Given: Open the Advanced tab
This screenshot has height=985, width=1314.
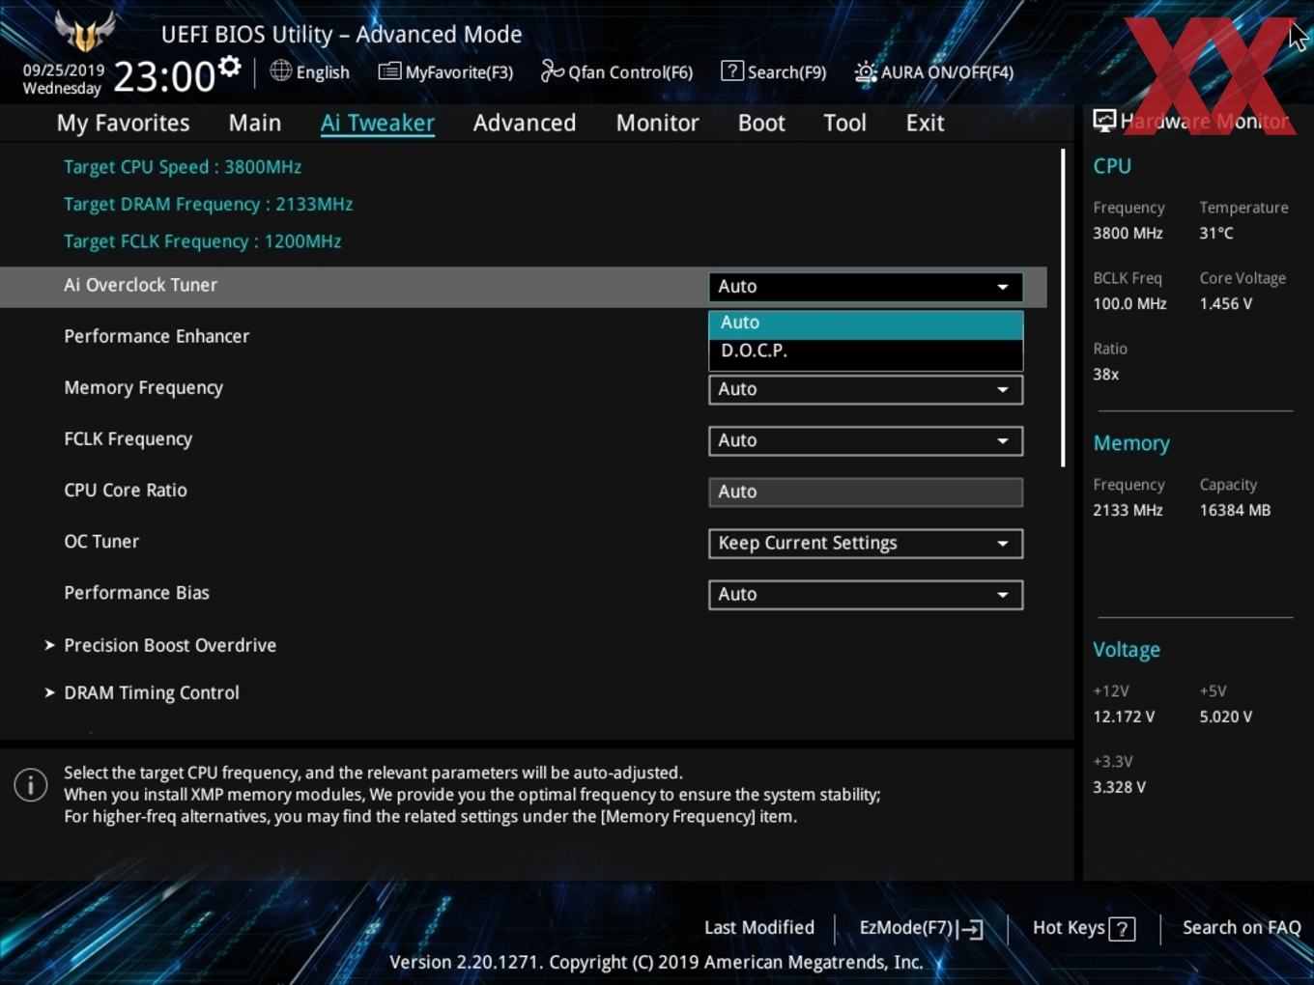Looking at the screenshot, I should tap(525, 123).
